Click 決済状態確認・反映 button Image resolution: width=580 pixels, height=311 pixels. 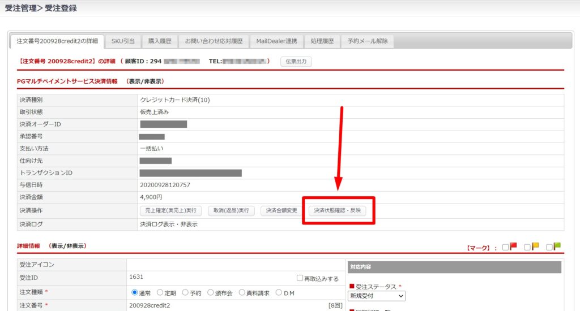(338, 210)
